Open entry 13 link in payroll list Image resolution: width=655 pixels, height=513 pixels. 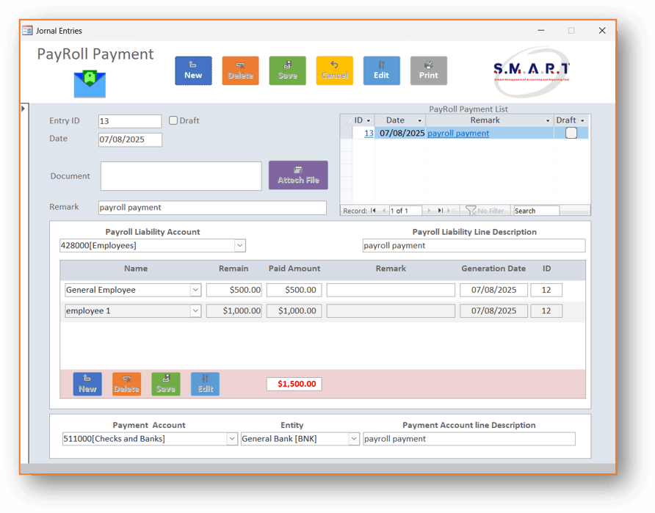[369, 133]
